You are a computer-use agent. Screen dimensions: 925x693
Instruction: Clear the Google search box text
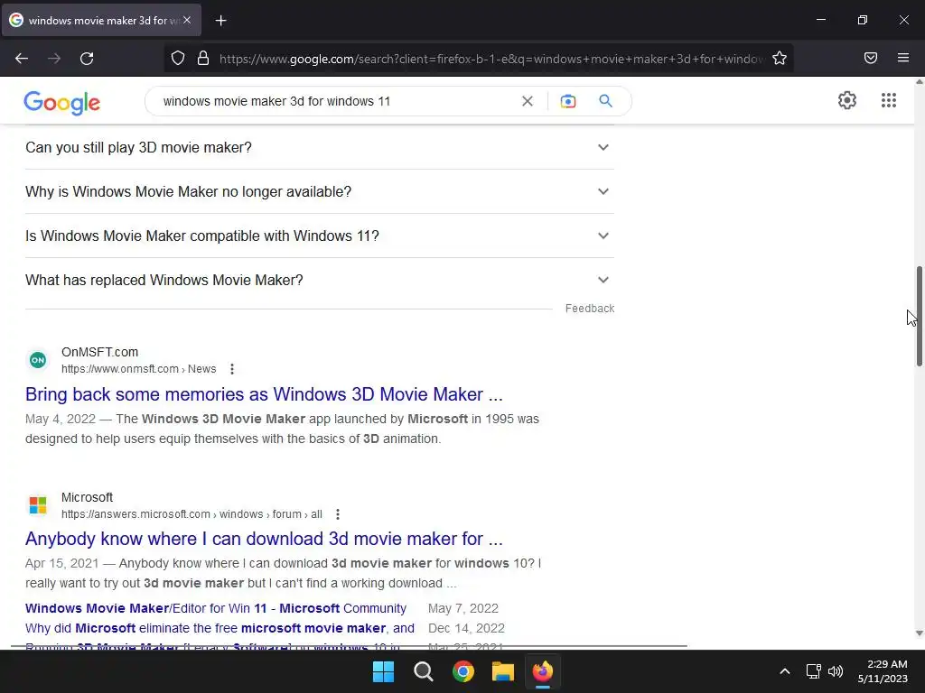(528, 101)
